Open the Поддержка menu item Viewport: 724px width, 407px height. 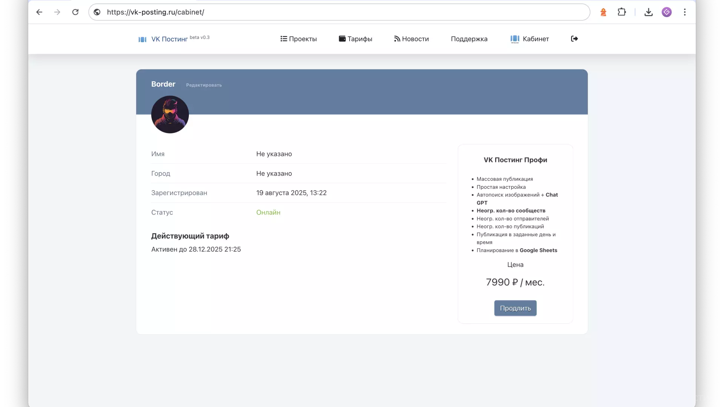pos(469,39)
